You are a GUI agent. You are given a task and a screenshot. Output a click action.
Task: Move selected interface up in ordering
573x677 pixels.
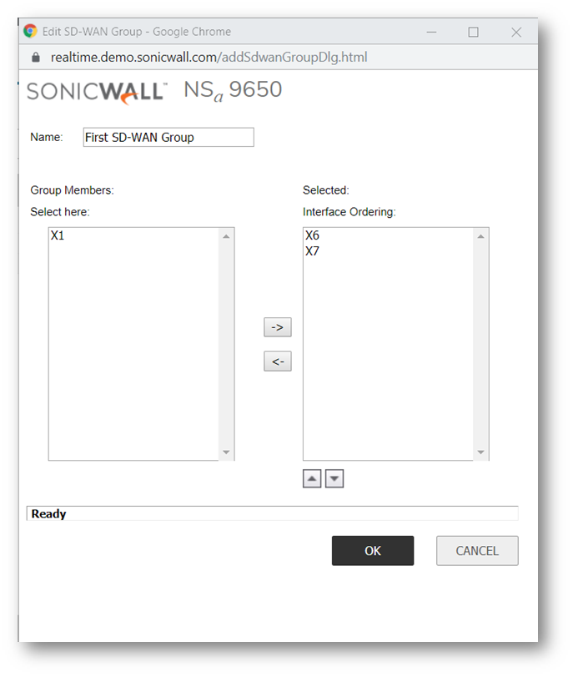312,478
